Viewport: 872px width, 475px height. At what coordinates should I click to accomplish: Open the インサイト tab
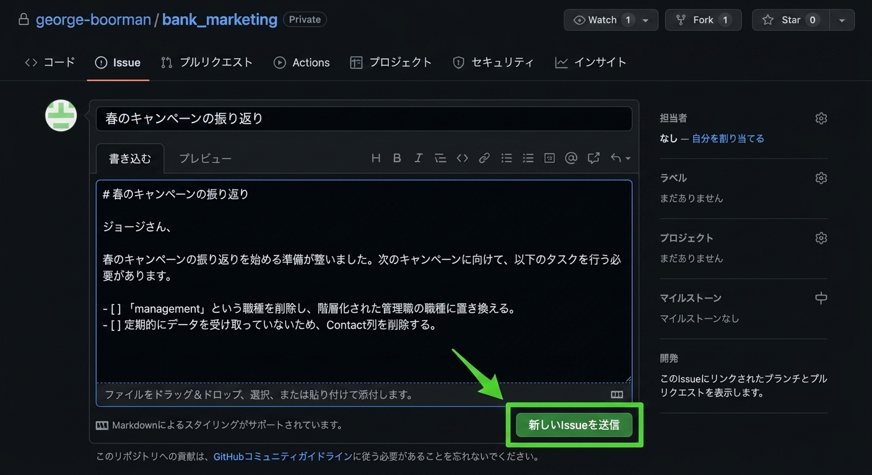(591, 62)
